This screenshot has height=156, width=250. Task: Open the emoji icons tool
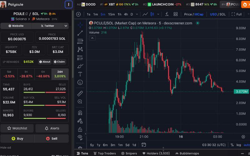[x=80, y=82]
